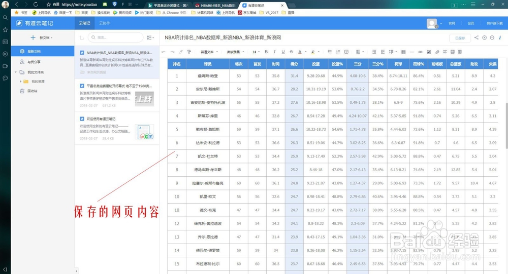Click the circled more-options icon
Image resolution: width=508 pixels, height=274 pixels.
pyautogui.click(x=492, y=37)
